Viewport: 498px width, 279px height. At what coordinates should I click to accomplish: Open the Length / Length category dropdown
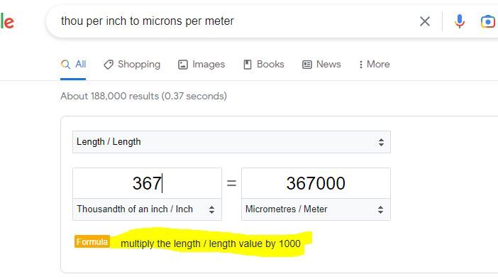[x=231, y=142]
